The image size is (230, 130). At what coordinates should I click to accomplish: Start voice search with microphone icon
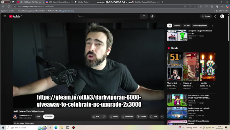pyautogui.click(x=152, y=16)
